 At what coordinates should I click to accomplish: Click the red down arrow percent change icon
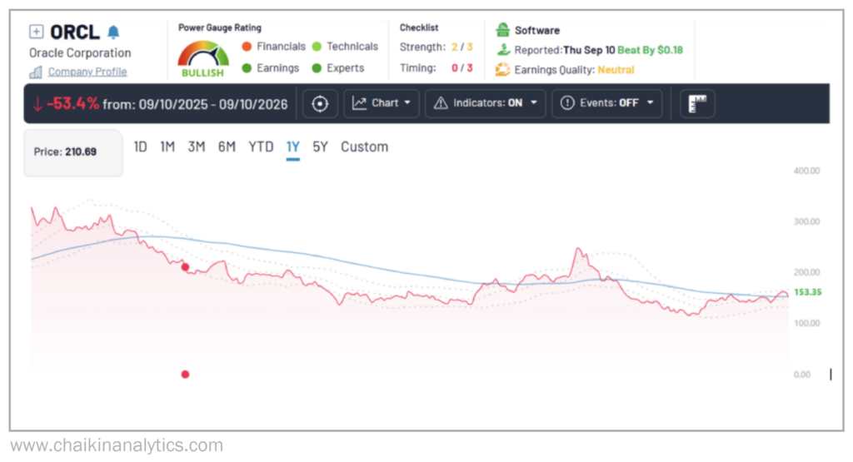(x=37, y=104)
